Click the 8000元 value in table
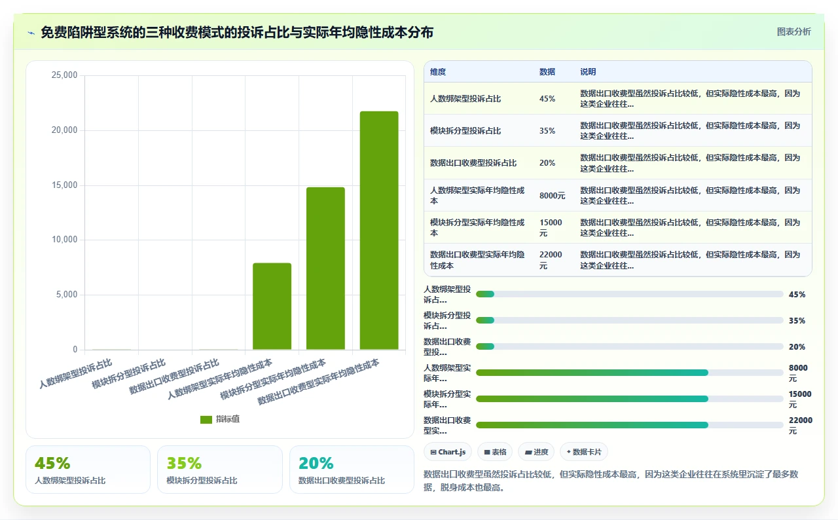The image size is (838, 520). point(553,196)
